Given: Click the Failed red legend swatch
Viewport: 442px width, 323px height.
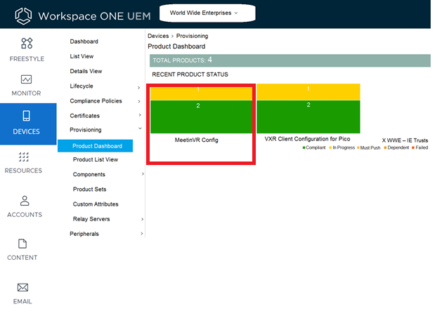Looking at the screenshot, I should (413, 147).
